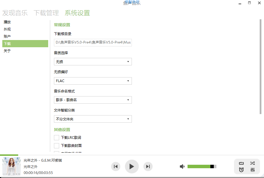Open the 音质选择 无损 dropdown

(93, 62)
